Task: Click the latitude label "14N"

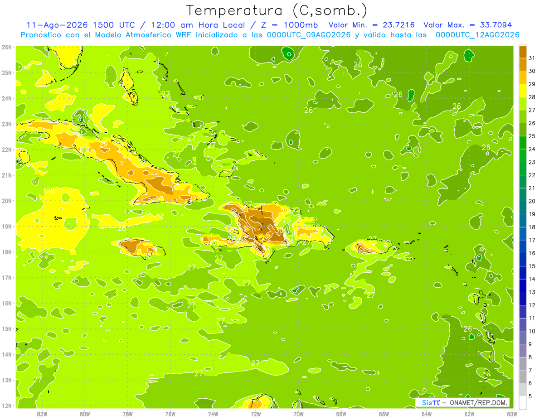Action: [7, 354]
